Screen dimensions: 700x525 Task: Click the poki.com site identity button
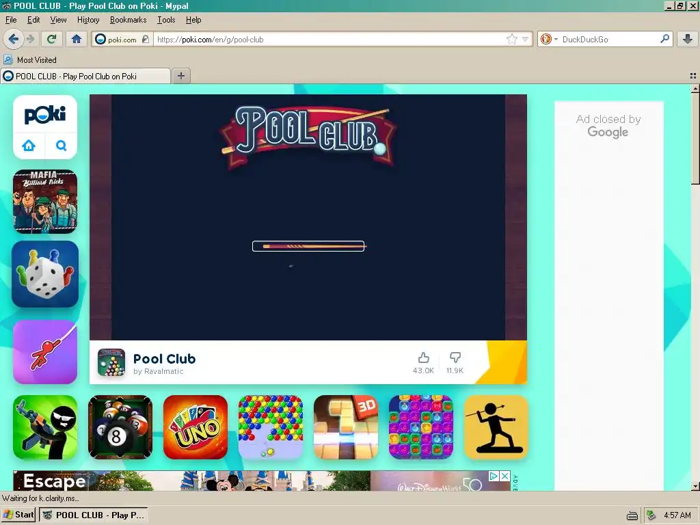[122, 39]
